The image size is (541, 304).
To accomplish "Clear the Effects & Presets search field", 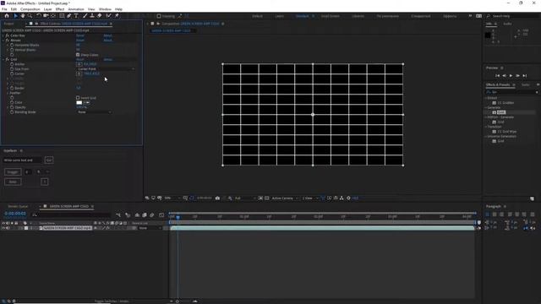I will [x=537, y=92].
